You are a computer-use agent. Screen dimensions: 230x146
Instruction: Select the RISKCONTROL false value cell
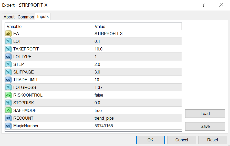coord(137,95)
